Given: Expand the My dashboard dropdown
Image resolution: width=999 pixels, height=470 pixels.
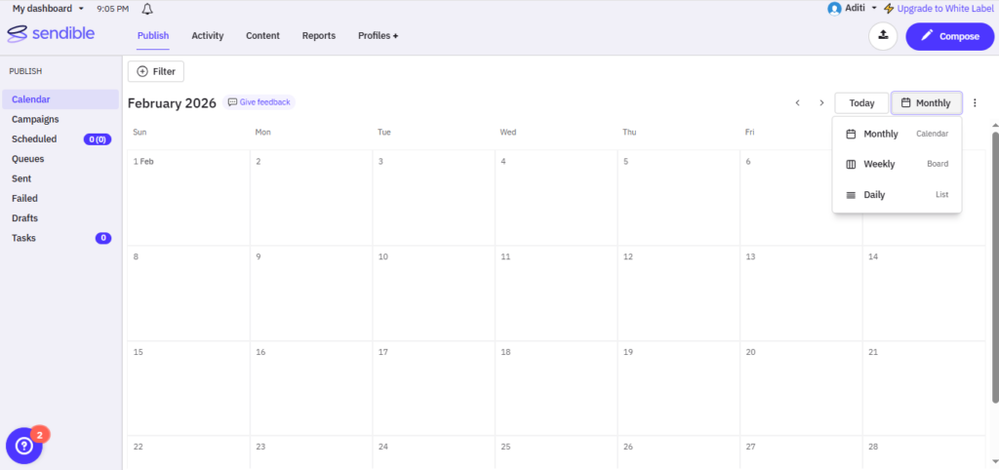Looking at the screenshot, I should [49, 9].
